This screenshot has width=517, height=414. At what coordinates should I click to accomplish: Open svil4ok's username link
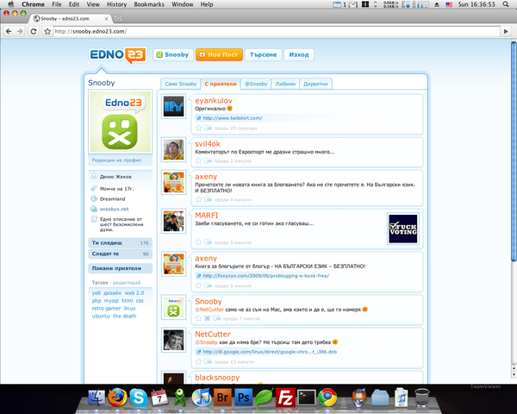tap(208, 144)
